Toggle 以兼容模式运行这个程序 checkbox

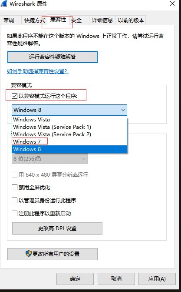click(14, 96)
